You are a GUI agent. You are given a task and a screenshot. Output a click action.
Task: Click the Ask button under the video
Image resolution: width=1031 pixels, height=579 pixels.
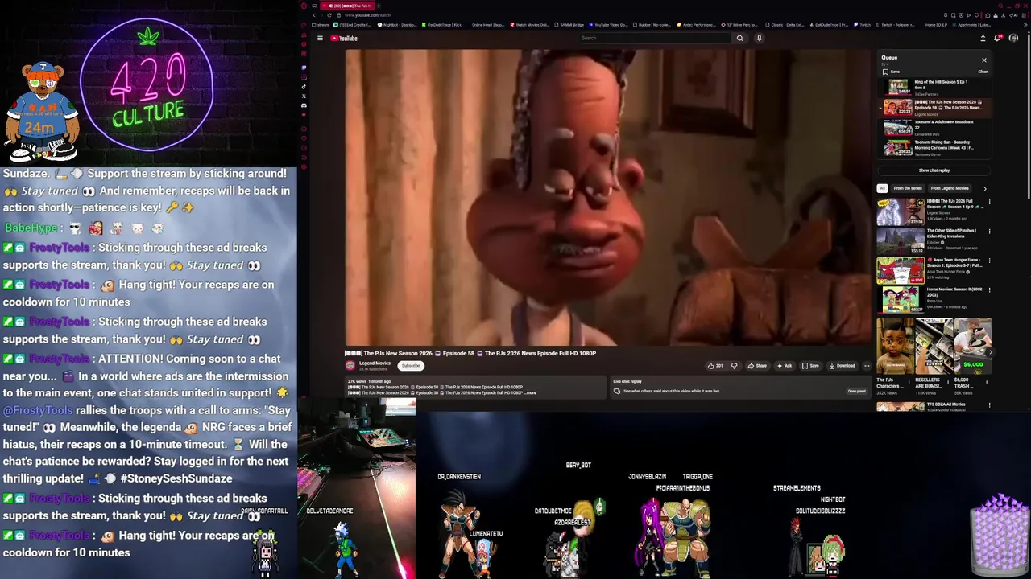click(x=785, y=366)
